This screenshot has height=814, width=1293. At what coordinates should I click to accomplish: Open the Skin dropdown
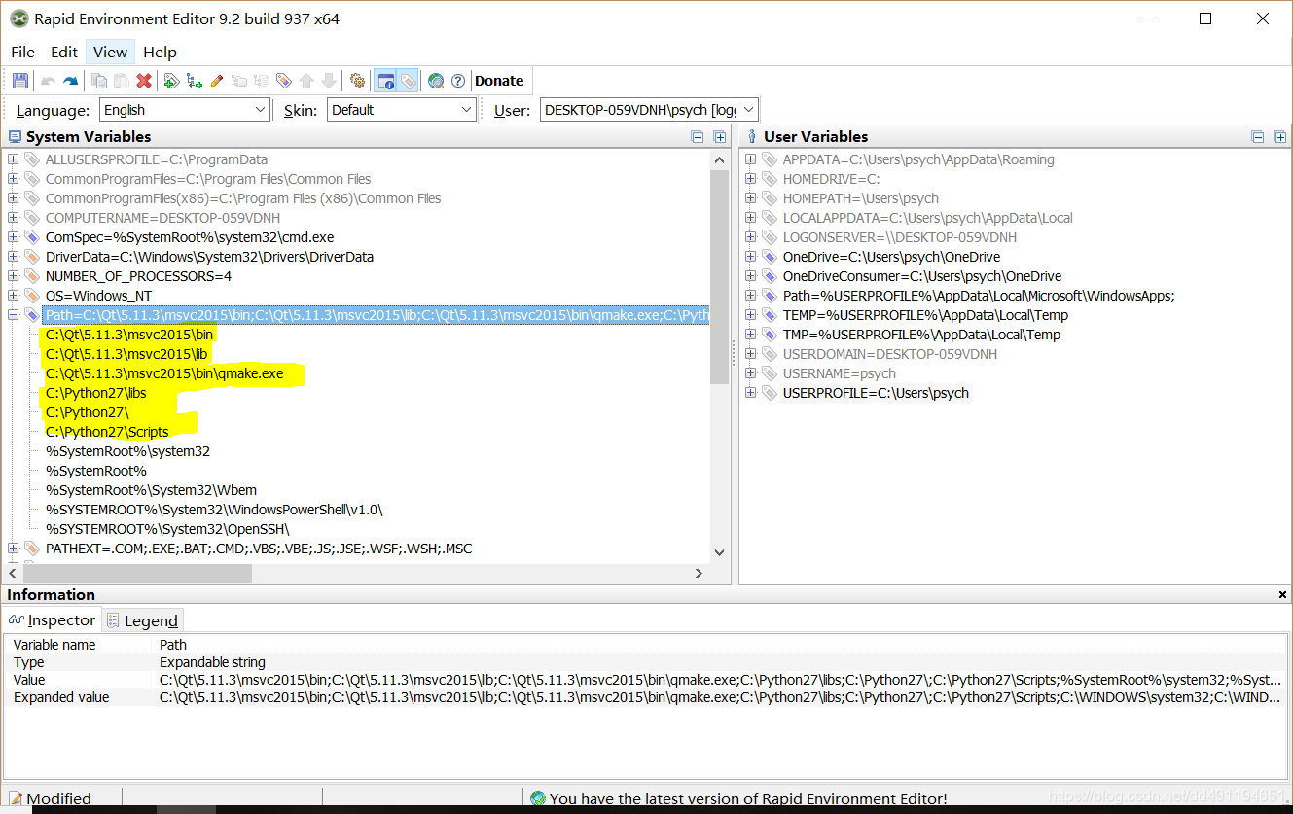click(401, 110)
